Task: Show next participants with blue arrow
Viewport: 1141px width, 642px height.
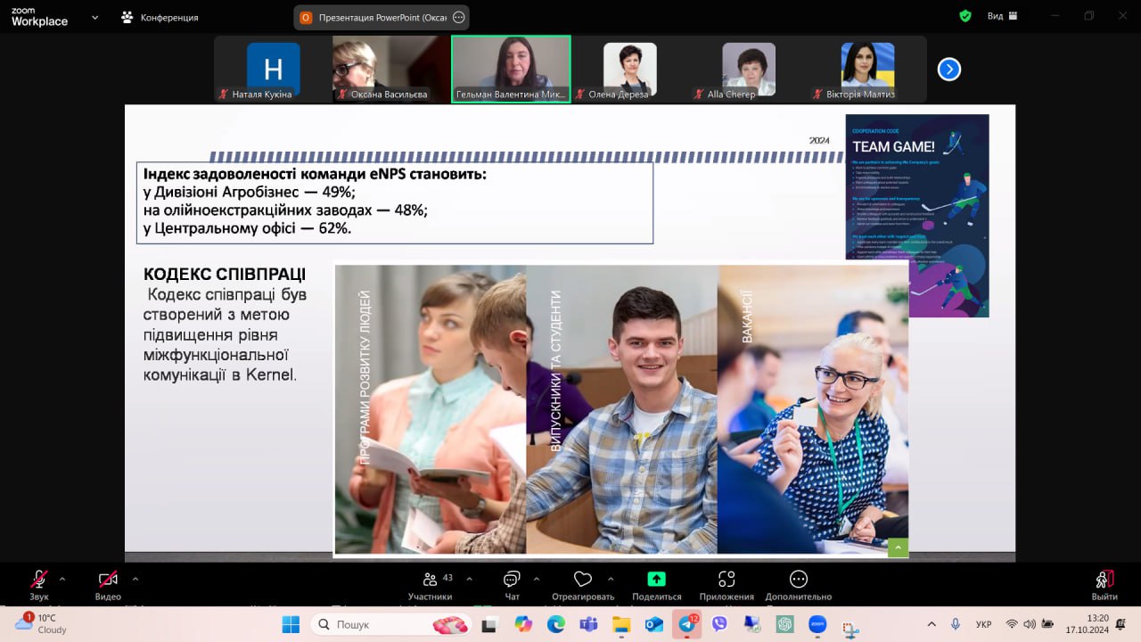Action: point(949,69)
